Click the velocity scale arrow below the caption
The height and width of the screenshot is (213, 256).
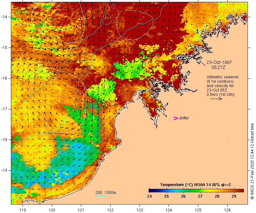point(216,99)
